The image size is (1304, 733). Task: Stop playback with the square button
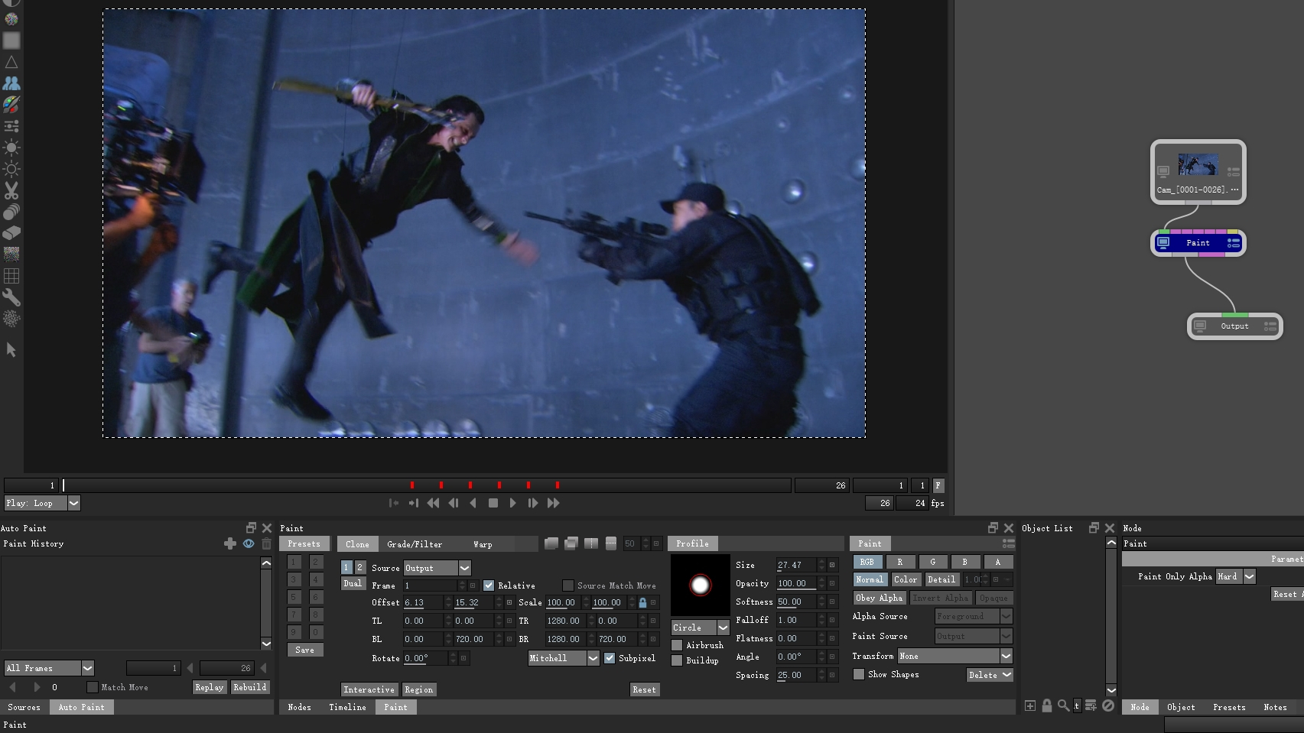(x=493, y=503)
